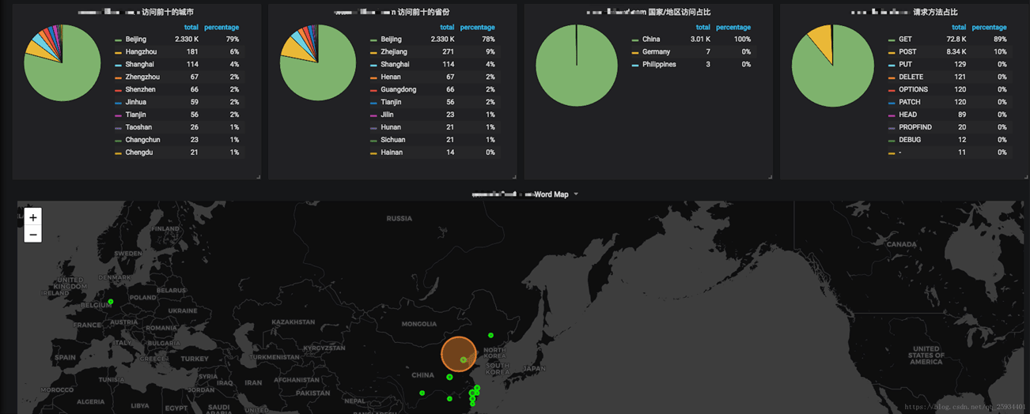Zoom in on the world map

coord(32,217)
